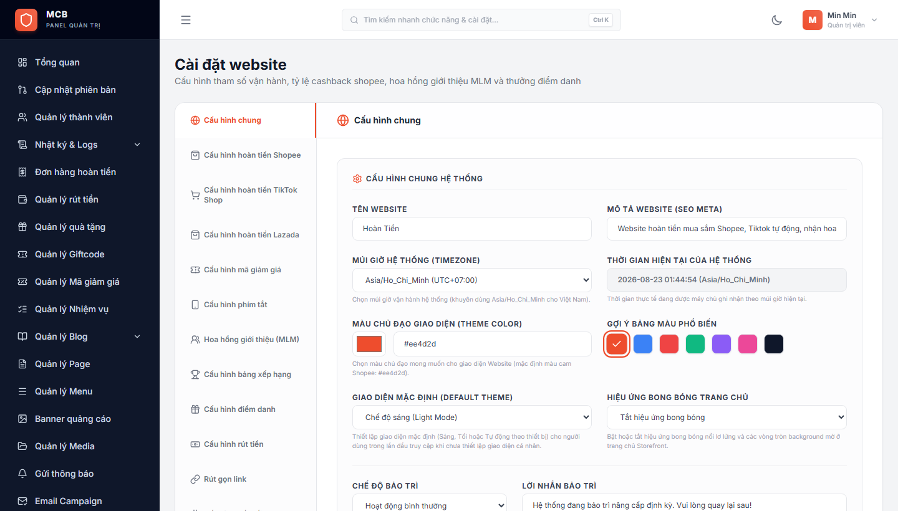This screenshot has height=511, width=898.
Task: Click the Quản lý thành viên users icon
Action: point(22,117)
